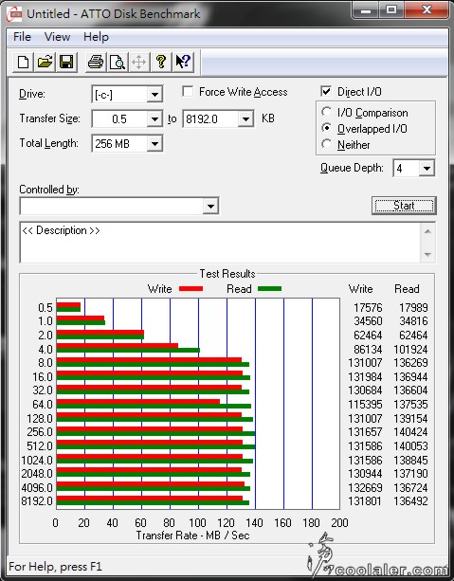Select the I/O Comparison radio button
The width and height of the screenshot is (454, 581).
(326, 112)
